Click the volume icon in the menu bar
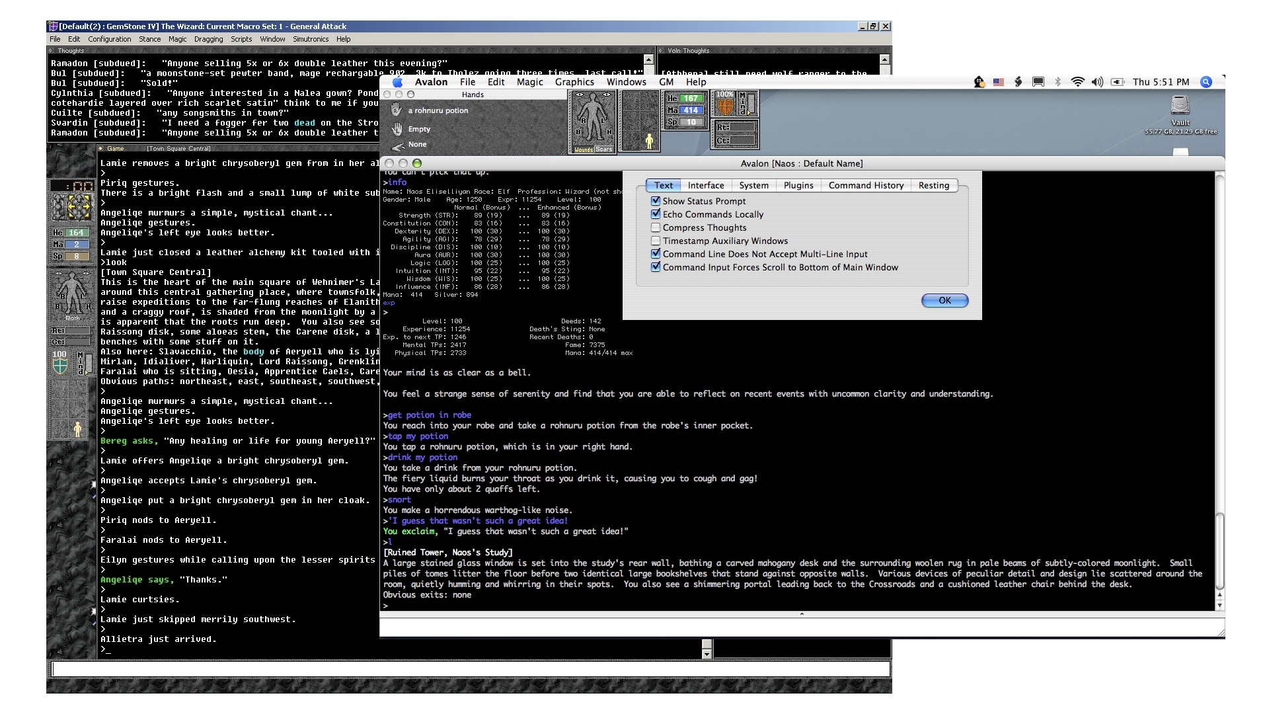 pyautogui.click(x=1097, y=82)
